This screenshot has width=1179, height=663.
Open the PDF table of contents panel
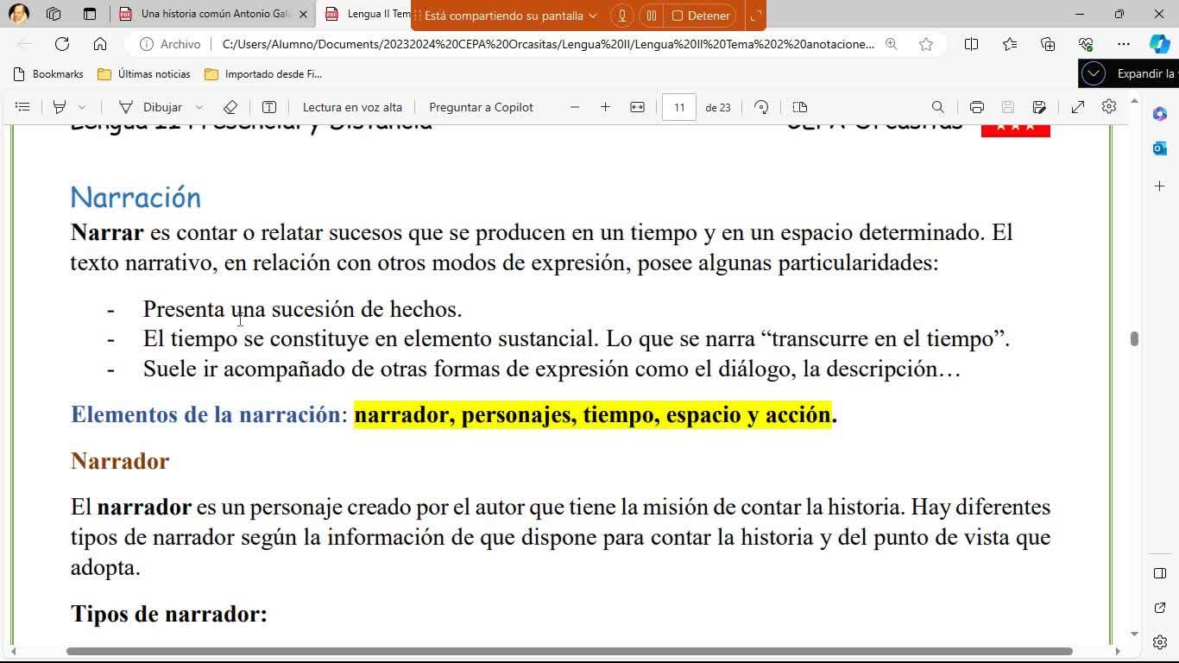(23, 107)
